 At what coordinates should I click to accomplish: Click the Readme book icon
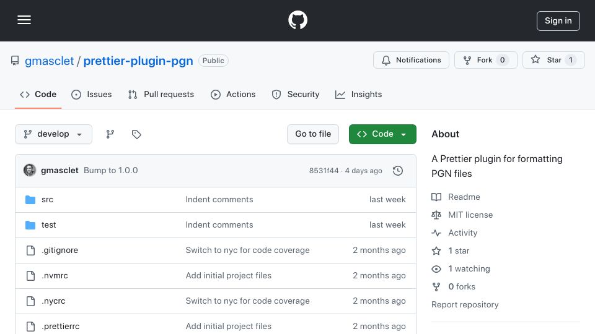click(x=436, y=197)
